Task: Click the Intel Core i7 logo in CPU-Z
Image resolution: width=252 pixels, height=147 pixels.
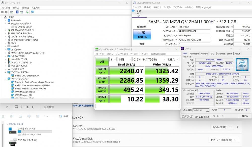Action: tap(242, 65)
